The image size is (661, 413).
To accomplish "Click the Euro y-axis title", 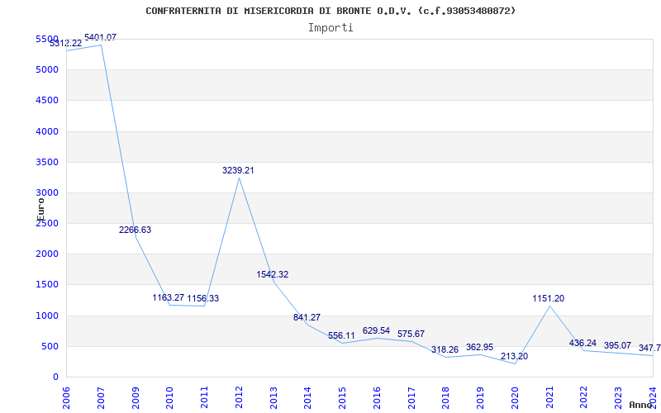I will (40, 209).
